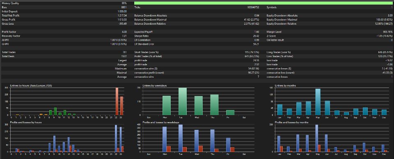Click Loss Trades (% of total) label
This screenshot has height=159, width=394.
coord(279,56)
